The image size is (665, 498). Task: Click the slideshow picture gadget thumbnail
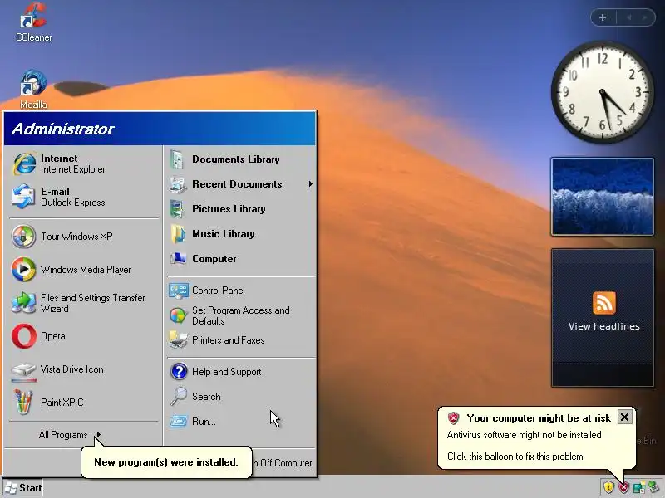click(602, 197)
